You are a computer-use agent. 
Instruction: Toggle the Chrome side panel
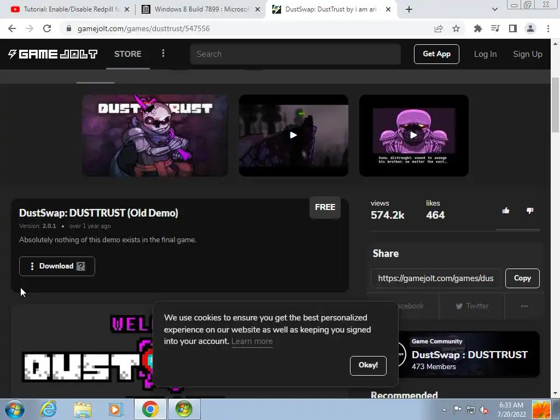pyautogui.click(x=513, y=28)
